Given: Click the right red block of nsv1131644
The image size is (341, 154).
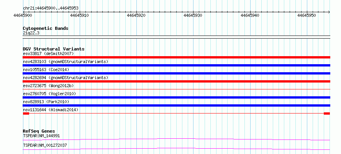Looking at the screenshot, I should click(327, 113).
